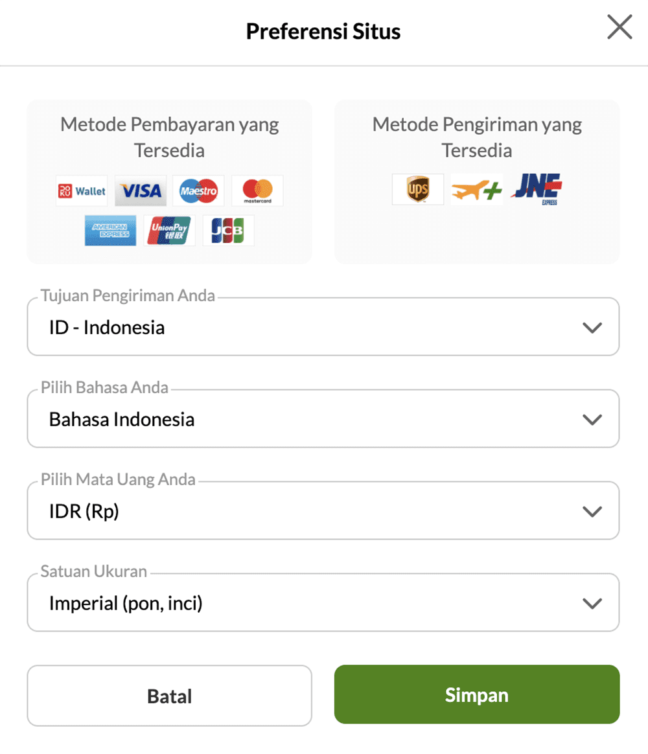Open the Satuan Ukuran dropdown
The width and height of the screenshot is (648, 754).
click(323, 603)
